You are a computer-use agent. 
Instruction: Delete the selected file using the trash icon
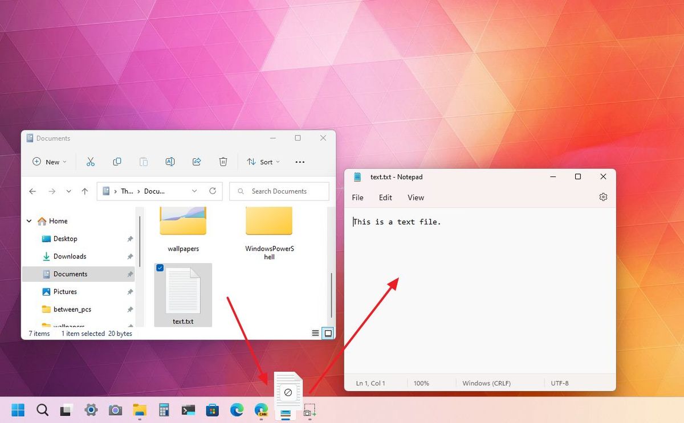(x=223, y=162)
